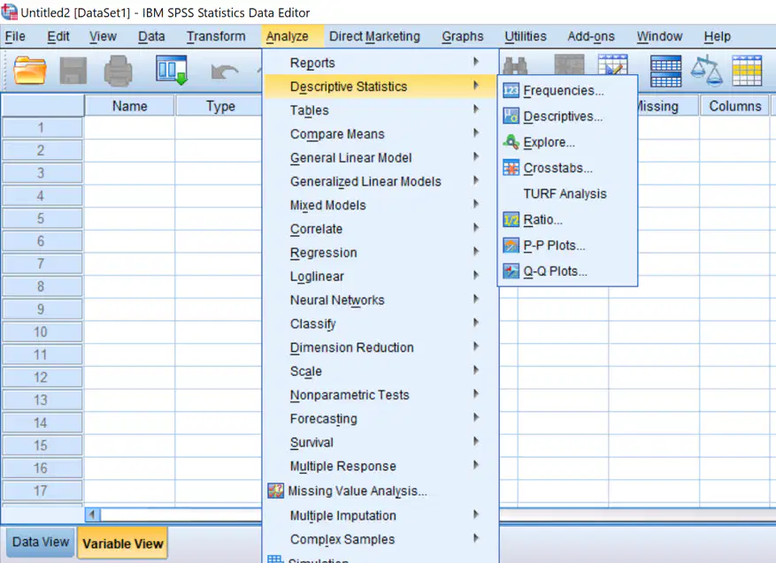Screen dimensions: 776x563
Task: Click the Explore item icon
Action: point(511,142)
